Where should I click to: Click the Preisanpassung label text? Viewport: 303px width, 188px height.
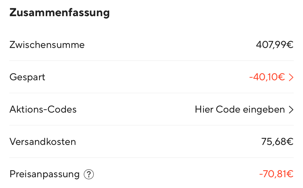(x=44, y=174)
